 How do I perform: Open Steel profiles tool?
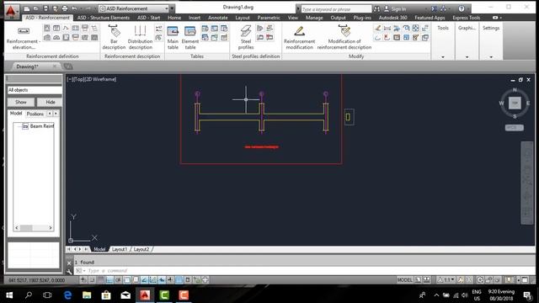pos(246,38)
